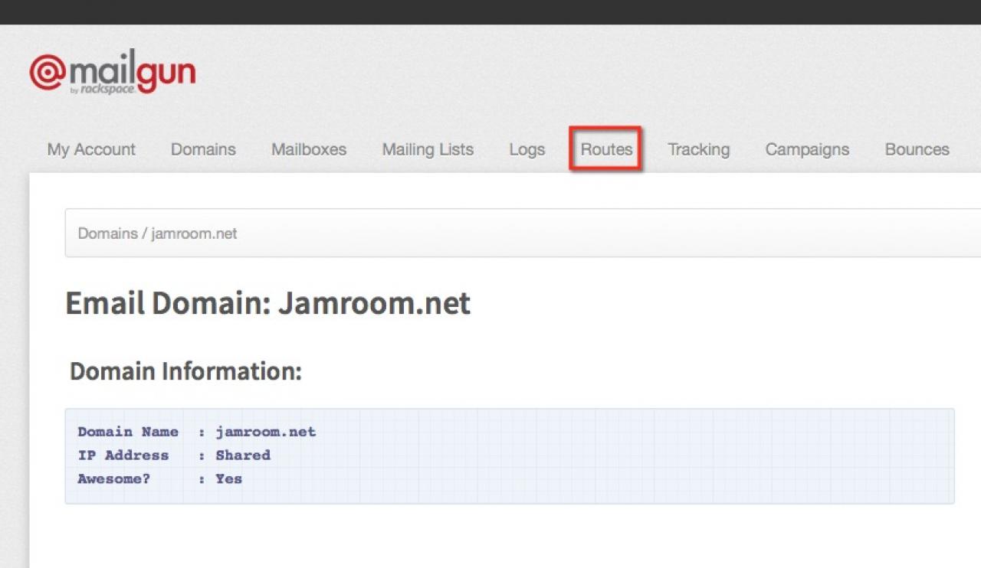981x568 pixels.
Task: Switch to the Domains navigation tab
Action: (203, 149)
